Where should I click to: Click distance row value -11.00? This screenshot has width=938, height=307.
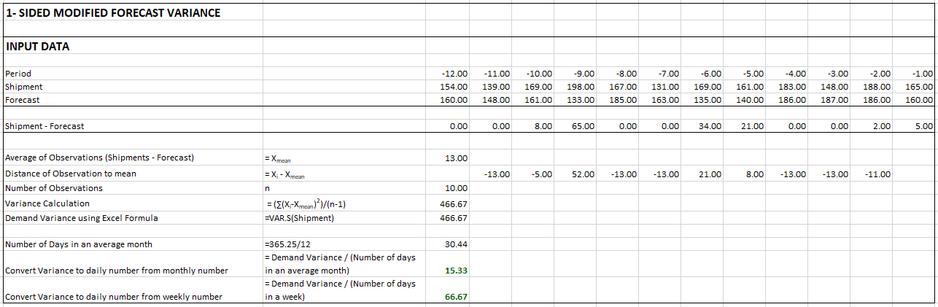tap(871, 174)
